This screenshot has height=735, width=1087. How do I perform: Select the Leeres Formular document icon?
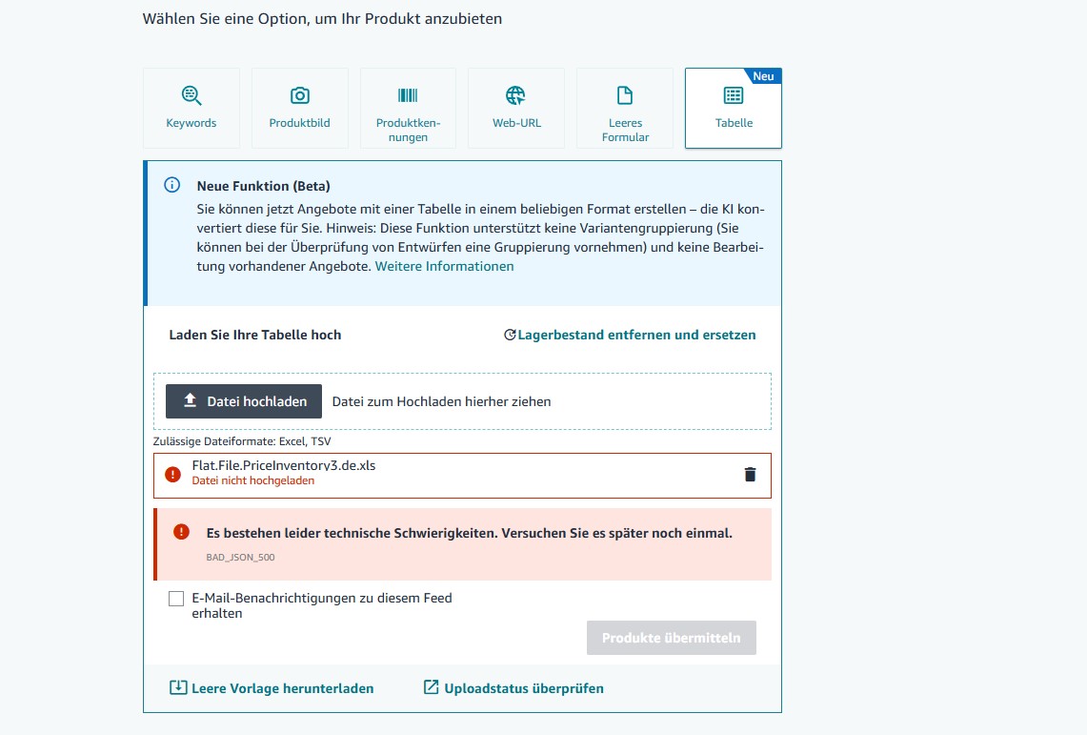625,95
